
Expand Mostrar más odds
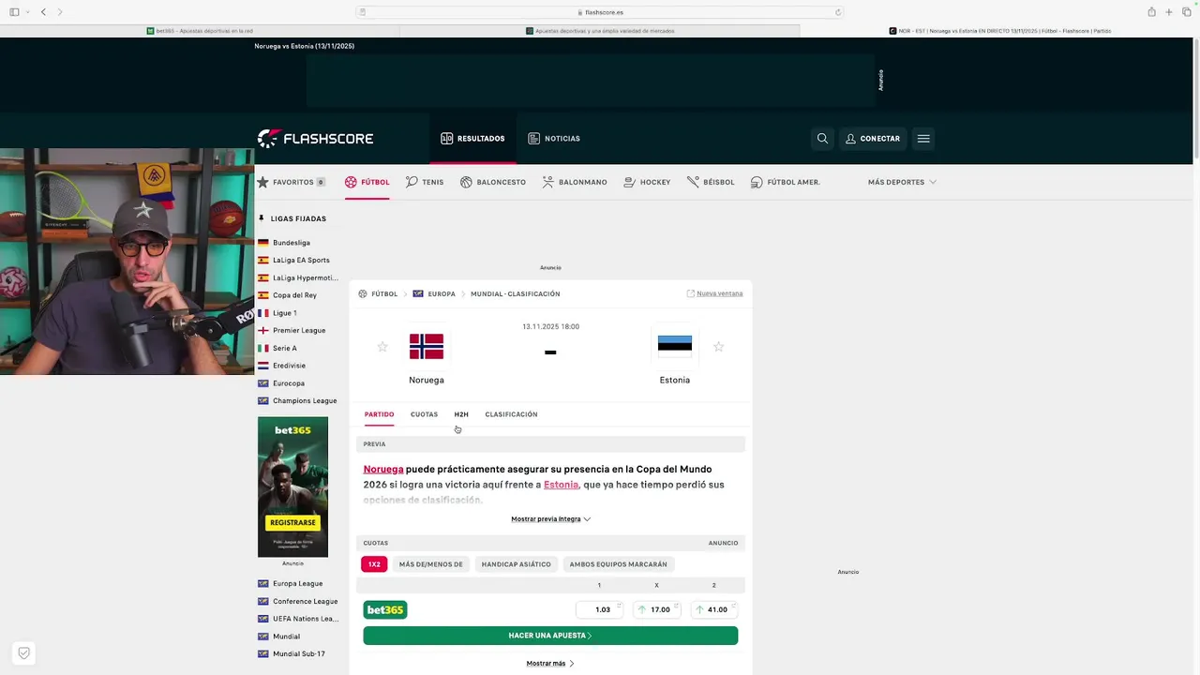550,663
